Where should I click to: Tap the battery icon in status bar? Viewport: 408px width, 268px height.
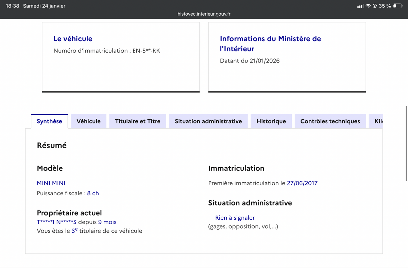[x=397, y=6]
